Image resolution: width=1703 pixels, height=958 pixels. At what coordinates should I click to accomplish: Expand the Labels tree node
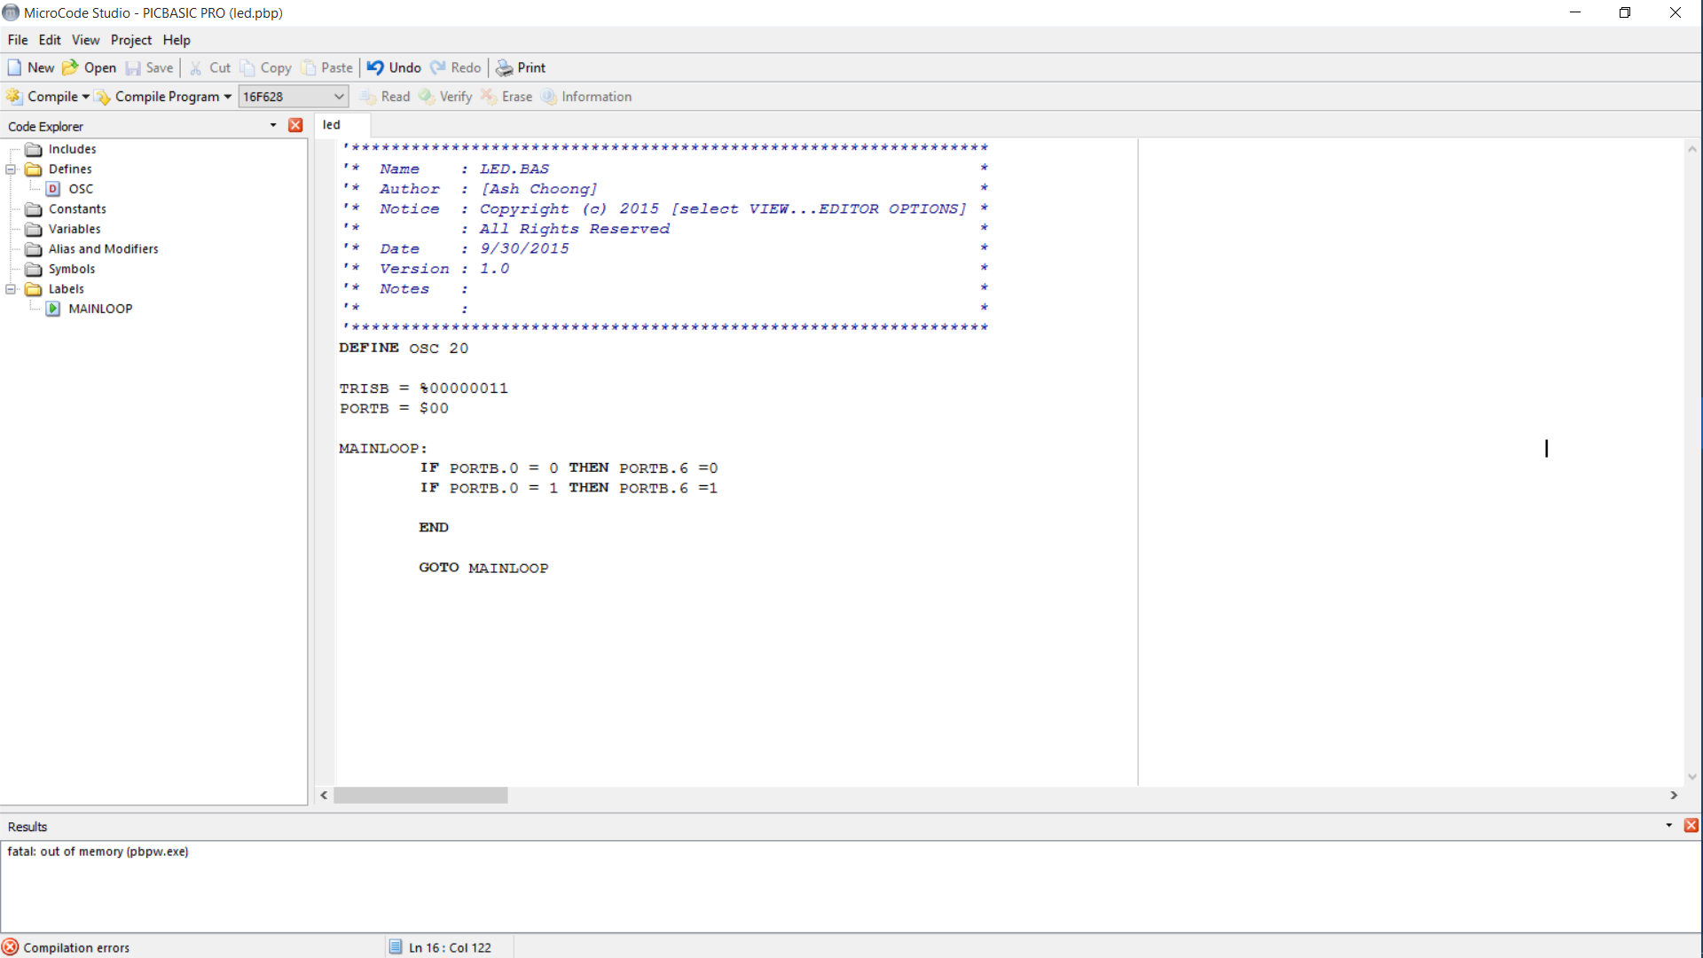[x=10, y=289]
